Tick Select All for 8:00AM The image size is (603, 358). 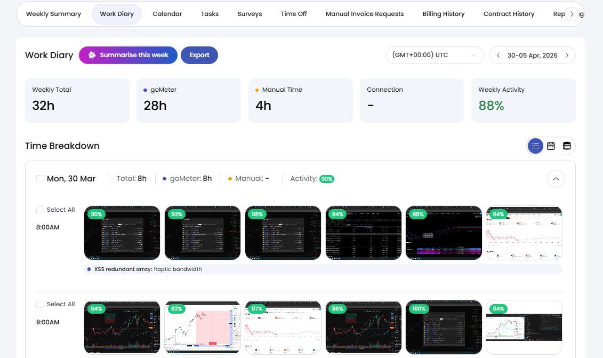[40, 210]
